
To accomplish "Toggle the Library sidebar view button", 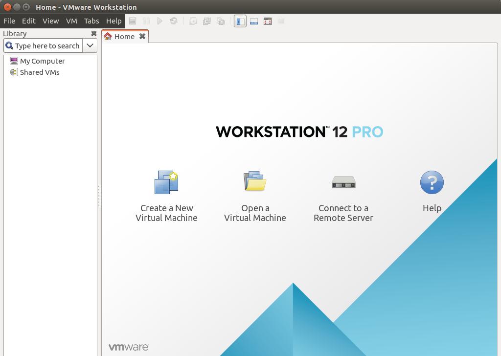I will click(240, 21).
